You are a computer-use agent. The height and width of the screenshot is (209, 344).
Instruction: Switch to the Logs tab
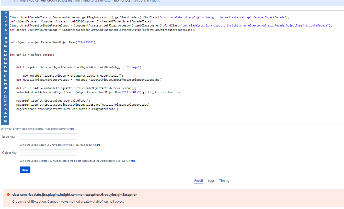point(211,180)
